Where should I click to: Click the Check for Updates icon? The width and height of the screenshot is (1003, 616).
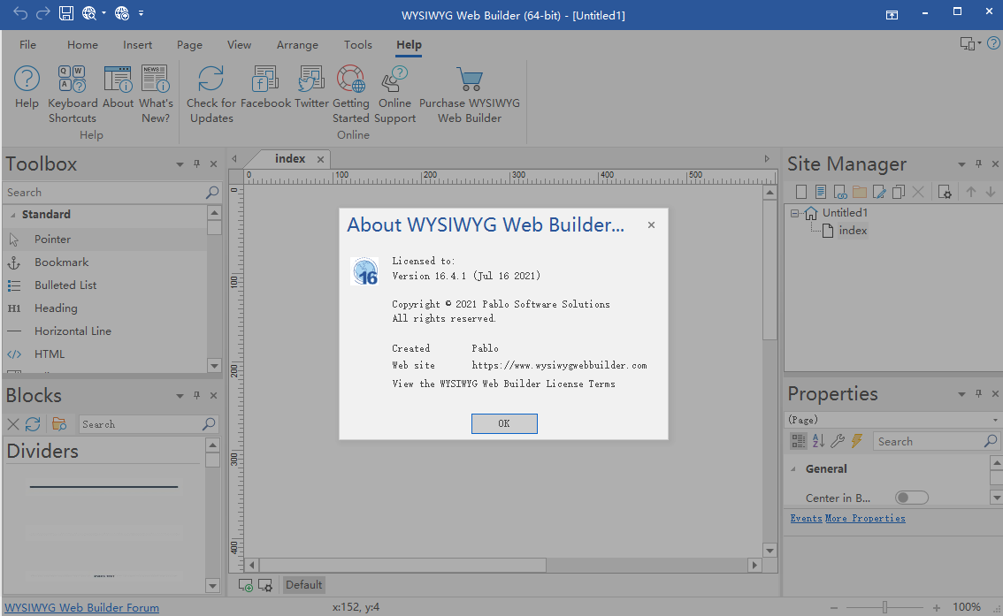[211, 80]
